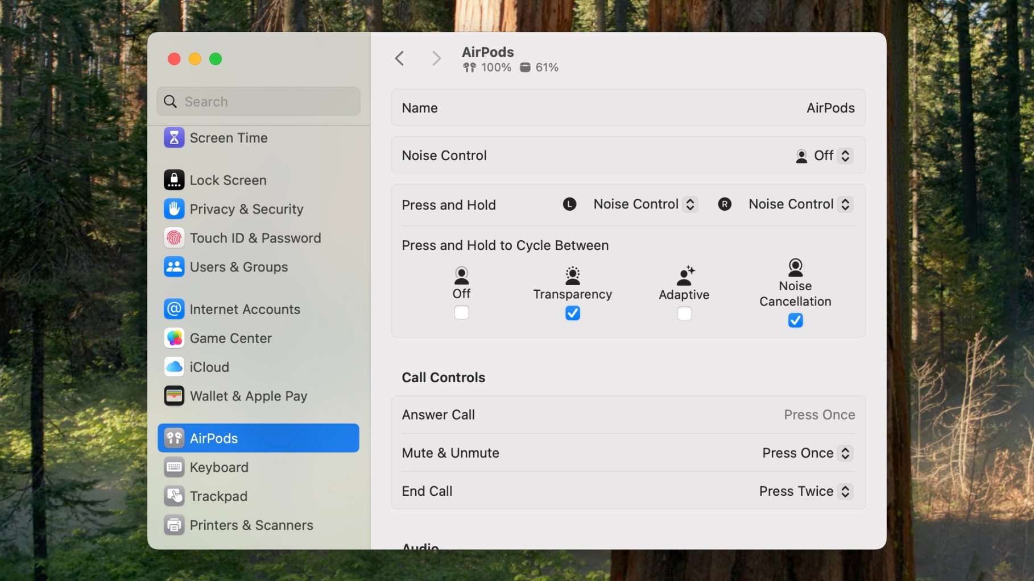Image resolution: width=1034 pixels, height=581 pixels.
Task: Click the Search field
Action: (259, 101)
